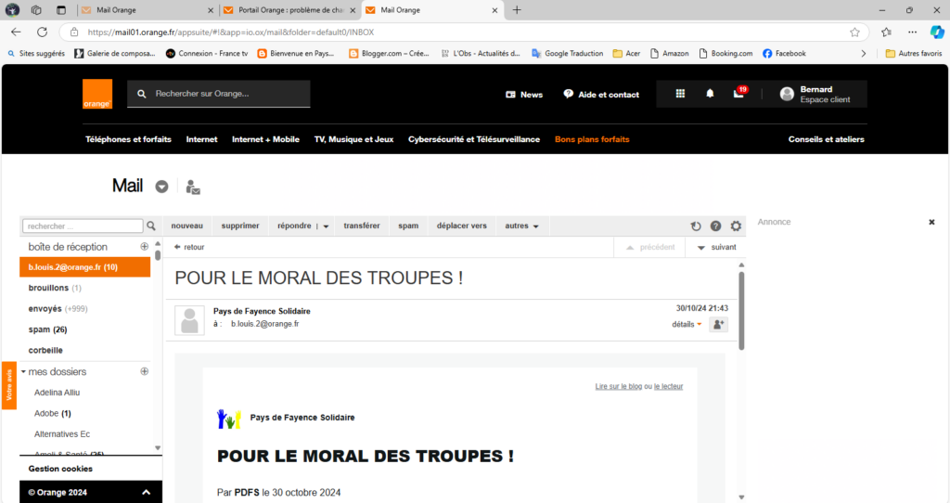Click in the Rechercher sur Orange field
950x503 pixels.
(227, 94)
